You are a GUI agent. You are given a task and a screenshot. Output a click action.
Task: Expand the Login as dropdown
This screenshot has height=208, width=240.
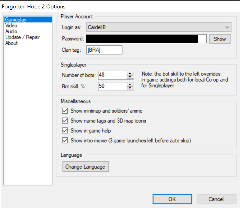pos(156,27)
